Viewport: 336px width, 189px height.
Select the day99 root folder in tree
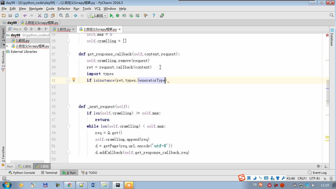(15, 35)
